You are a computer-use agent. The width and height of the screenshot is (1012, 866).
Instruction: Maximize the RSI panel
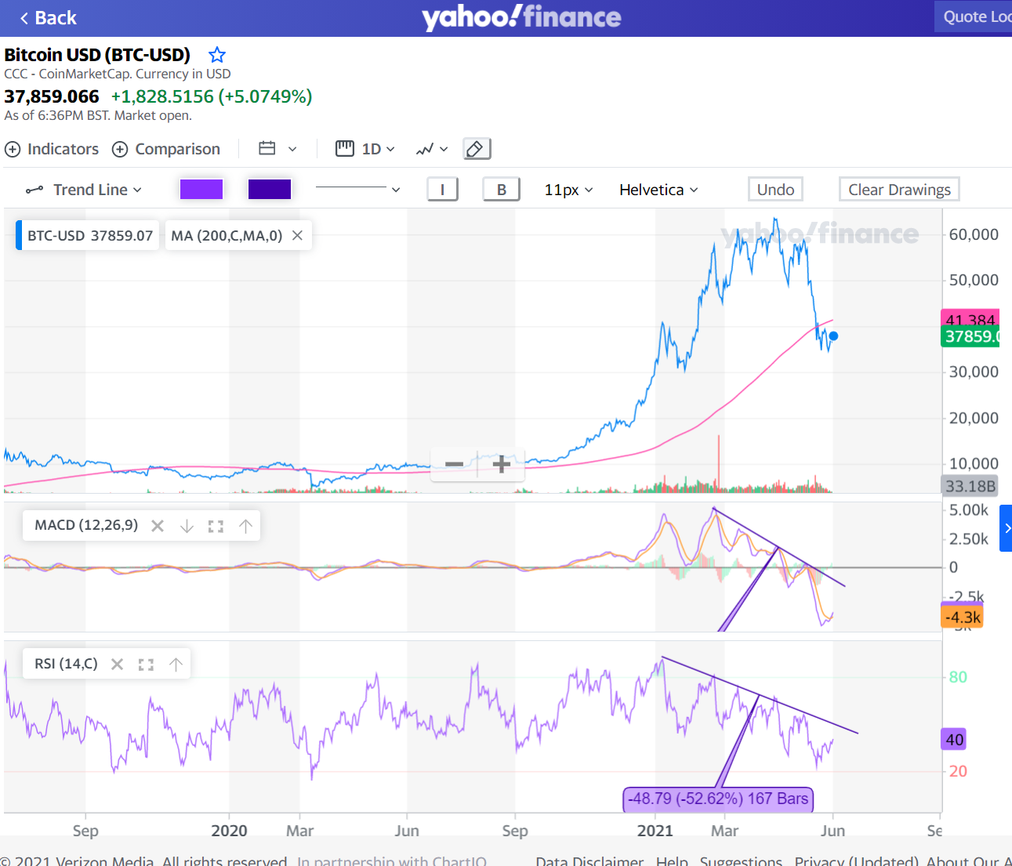[x=146, y=665]
